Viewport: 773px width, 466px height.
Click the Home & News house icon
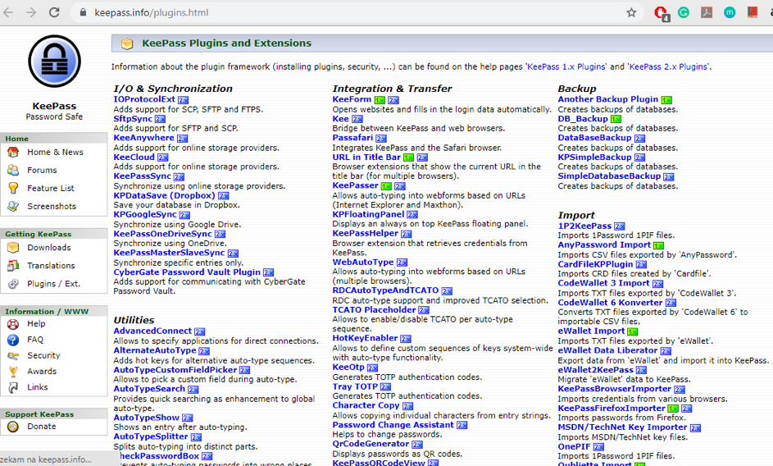pyautogui.click(x=13, y=152)
